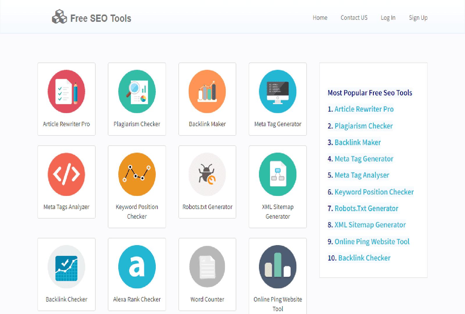Follow the Article Rewriter Pro popular link

click(x=364, y=109)
